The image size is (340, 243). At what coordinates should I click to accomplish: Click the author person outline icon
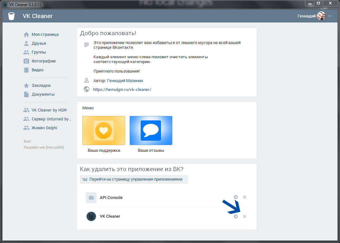tap(87, 80)
